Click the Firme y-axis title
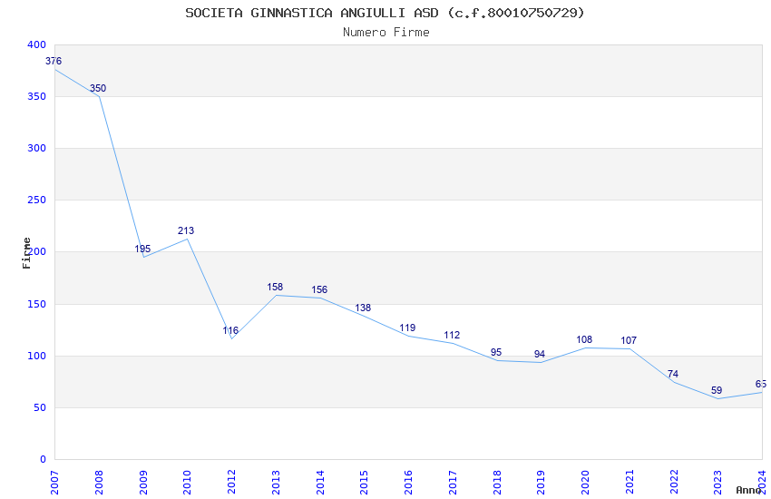The width and height of the screenshot is (771, 499). (26, 253)
